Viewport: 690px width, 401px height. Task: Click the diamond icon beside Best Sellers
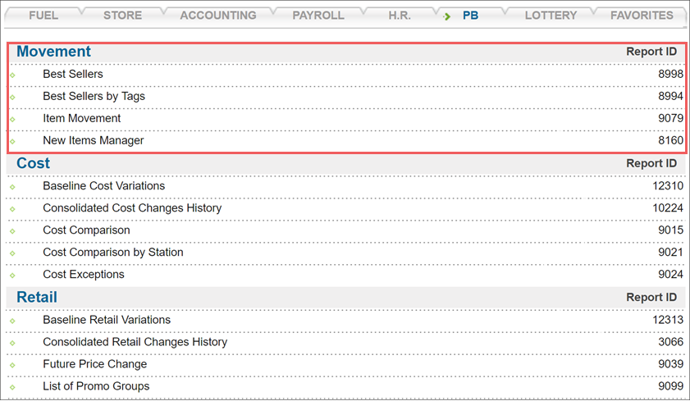(12, 75)
